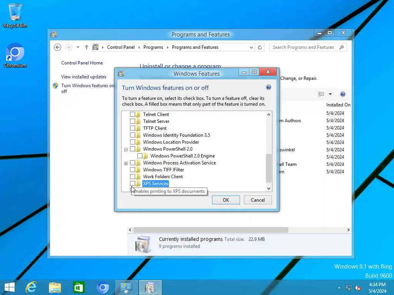Enable the Telnet Client checkbox
394x295 pixels.
point(132,114)
